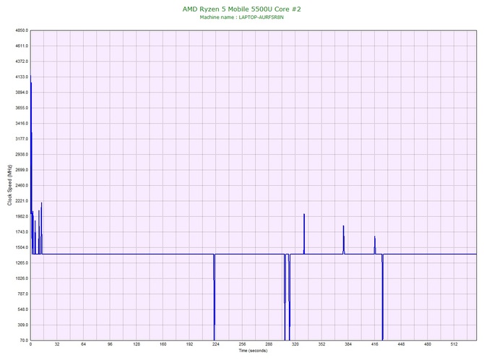Click the 384 tick on the time axis
The width and height of the screenshot is (484, 363).
tap(348, 344)
